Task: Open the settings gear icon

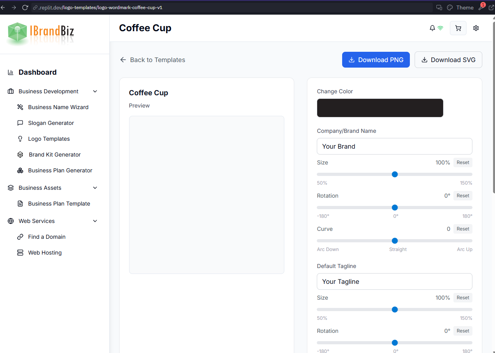Action: 476,28
